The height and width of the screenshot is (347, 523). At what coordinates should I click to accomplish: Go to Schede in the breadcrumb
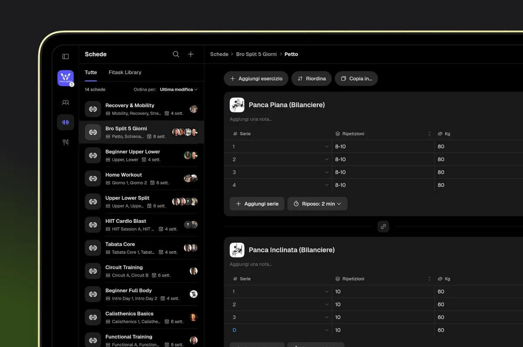[219, 54]
